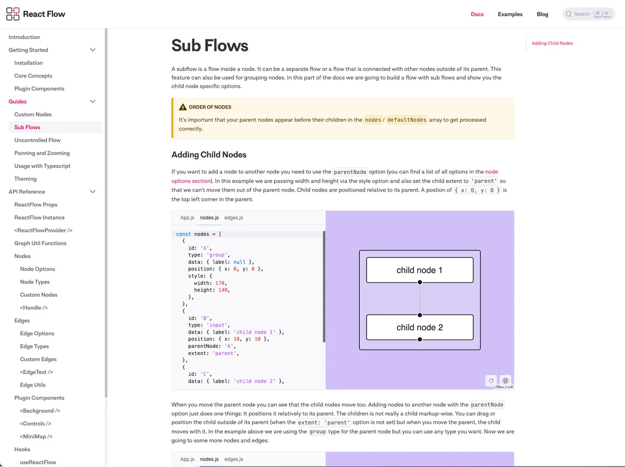Open Edge Types in the sidebar
Image resolution: width=625 pixels, height=467 pixels.
(x=34, y=346)
